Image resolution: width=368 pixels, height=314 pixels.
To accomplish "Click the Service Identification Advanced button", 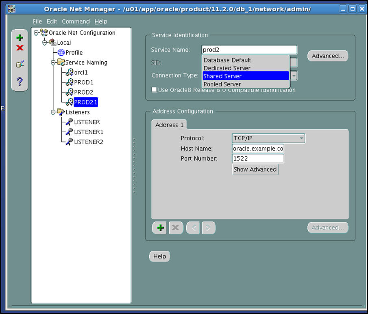I will (x=328, y=56).
